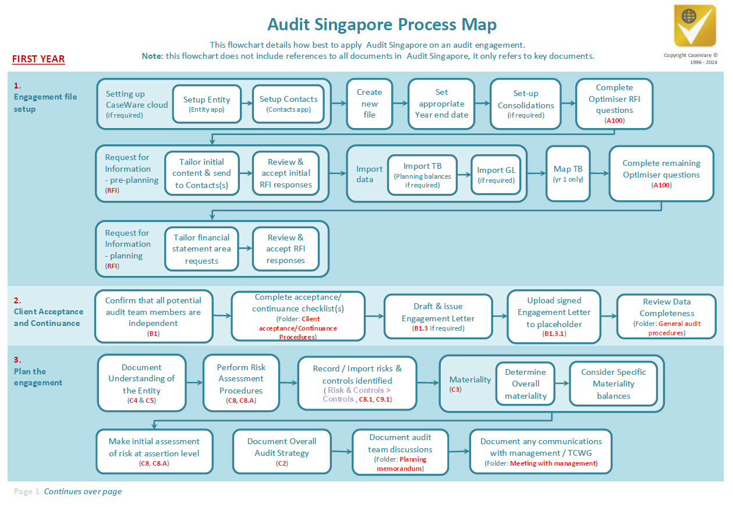Click the Complete Optimiser RFI questions (A100) box
Image resolution: width=733 pixels, height=507 pixels.
point(614,104)
